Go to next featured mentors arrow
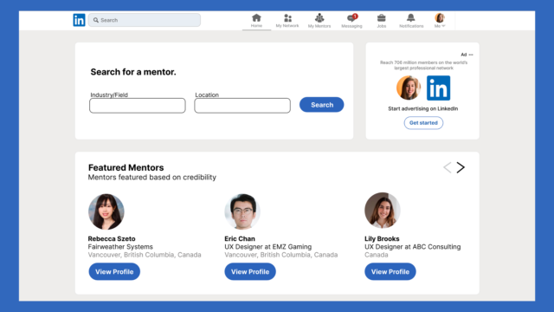 [461, 167]
